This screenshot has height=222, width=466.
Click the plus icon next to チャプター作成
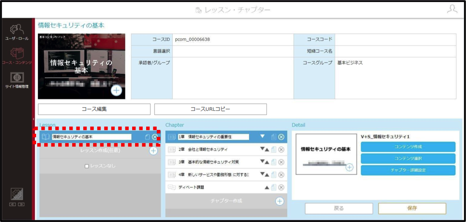(x=280, y=201)
